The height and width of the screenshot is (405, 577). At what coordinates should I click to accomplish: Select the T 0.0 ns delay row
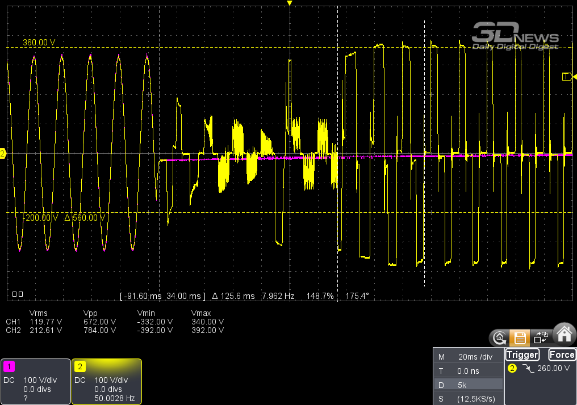click(x=467, y=371)
